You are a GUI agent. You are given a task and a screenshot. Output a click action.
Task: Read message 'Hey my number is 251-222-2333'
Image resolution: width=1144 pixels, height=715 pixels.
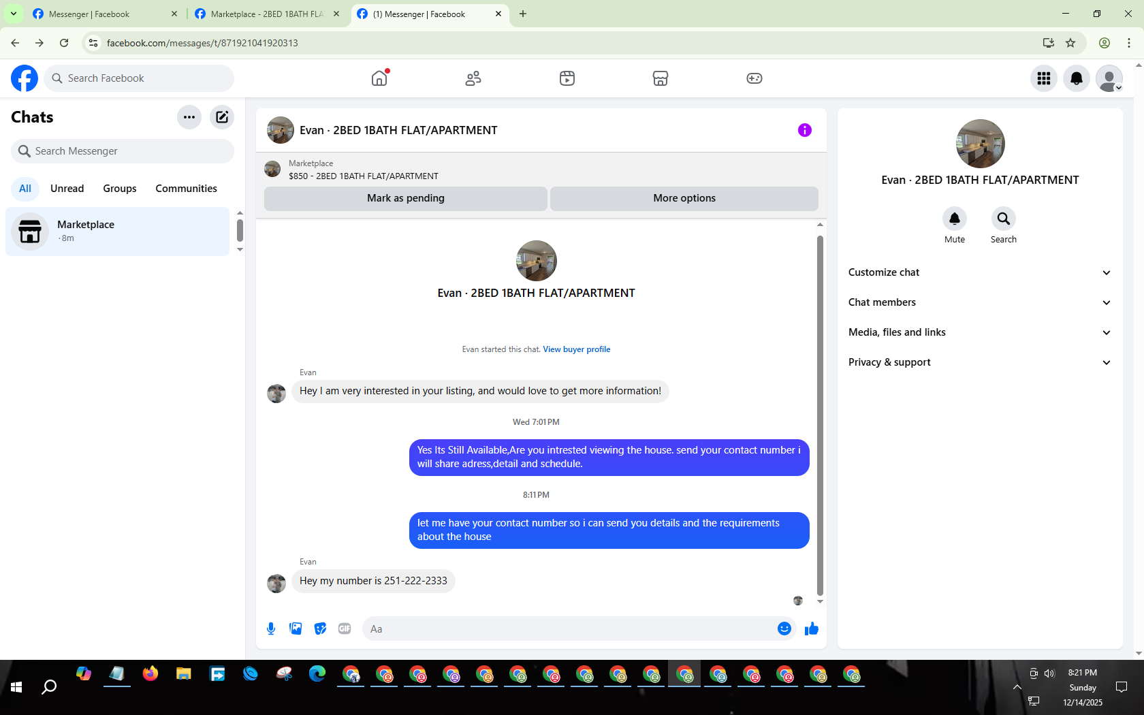coord(373,581)
